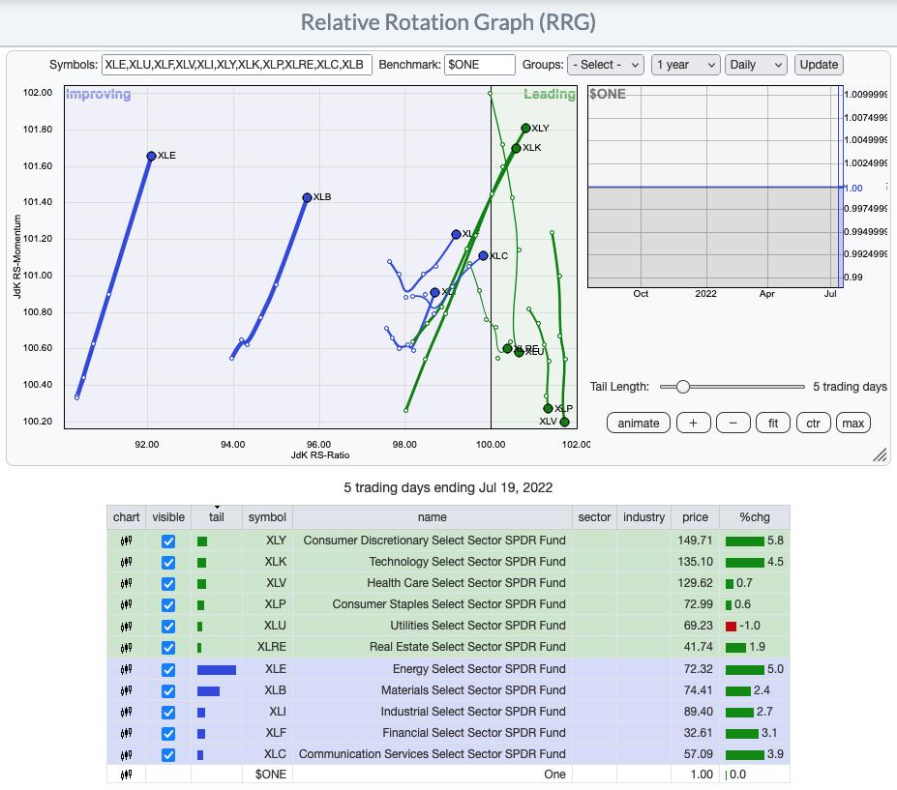Viewport: 897px width, 790px height.
Task: Open chart icon for XLF row
Action: [x=126, y=733]
